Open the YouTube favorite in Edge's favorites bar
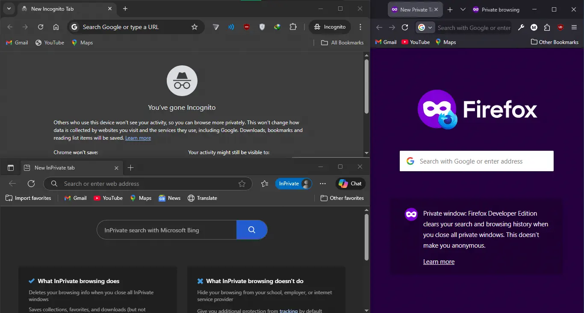Screen dimensions: 584x313 click(108, 198)
